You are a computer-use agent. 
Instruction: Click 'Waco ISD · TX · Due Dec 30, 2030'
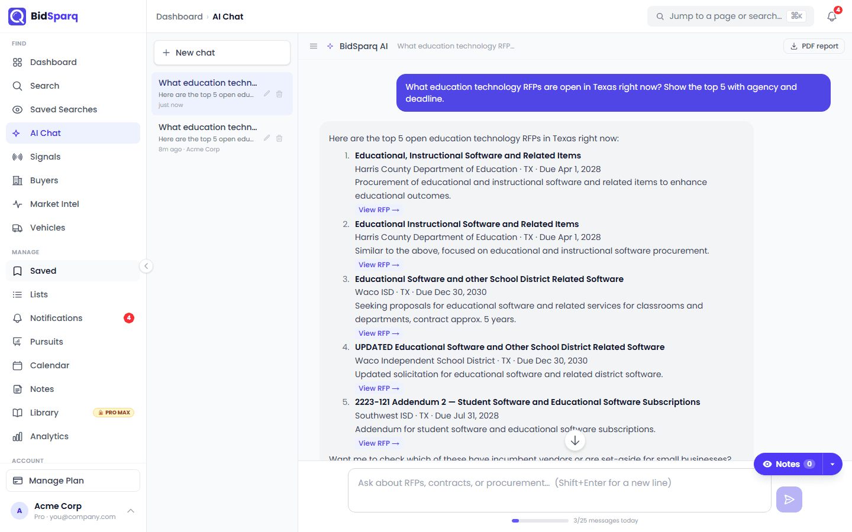tap(421, 292)
